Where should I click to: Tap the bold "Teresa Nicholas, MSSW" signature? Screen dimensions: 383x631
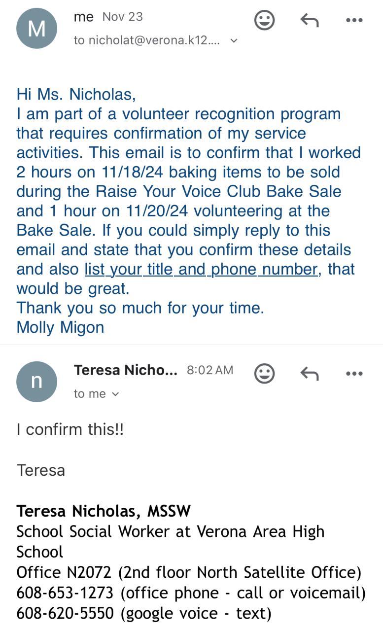pos(104,511)
